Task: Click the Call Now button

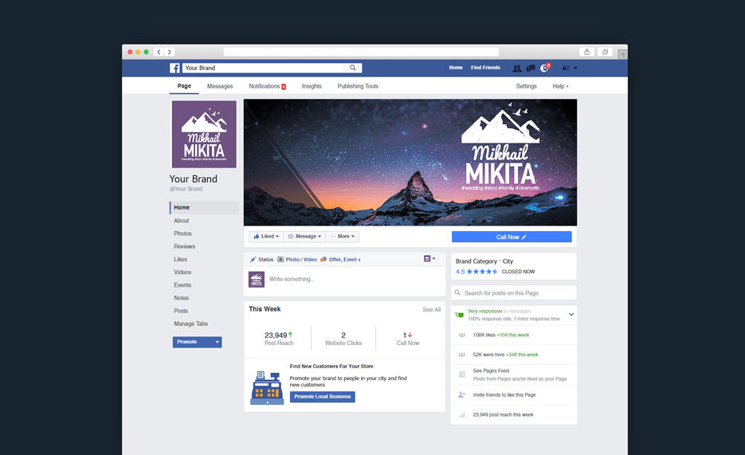Action: click(x=512, y=237)
